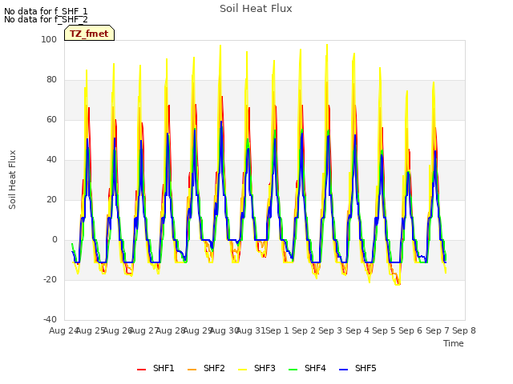Click the 'Sep 7' x-axis tick label
This screenshot has width=513, height=384.
pos(438,330)
